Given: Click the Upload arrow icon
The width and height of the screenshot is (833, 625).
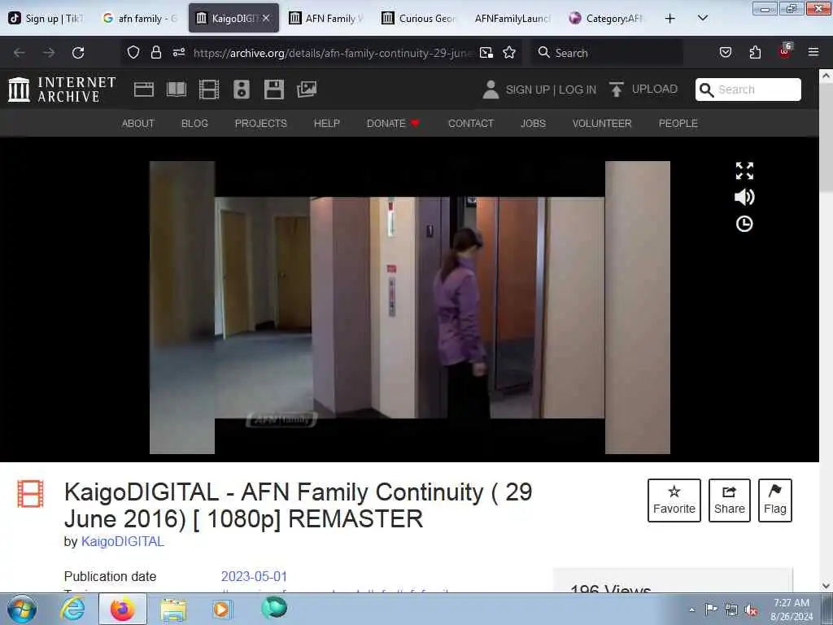Looking at the screenshot, I should [617, 90].
